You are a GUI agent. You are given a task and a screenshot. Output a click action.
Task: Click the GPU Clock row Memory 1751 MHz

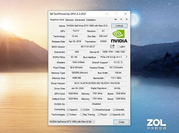click(x=97, y=94)
